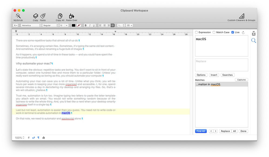Click the Replace button
Image resolution: width=269 pixels, height=157 pixels.
225,131
